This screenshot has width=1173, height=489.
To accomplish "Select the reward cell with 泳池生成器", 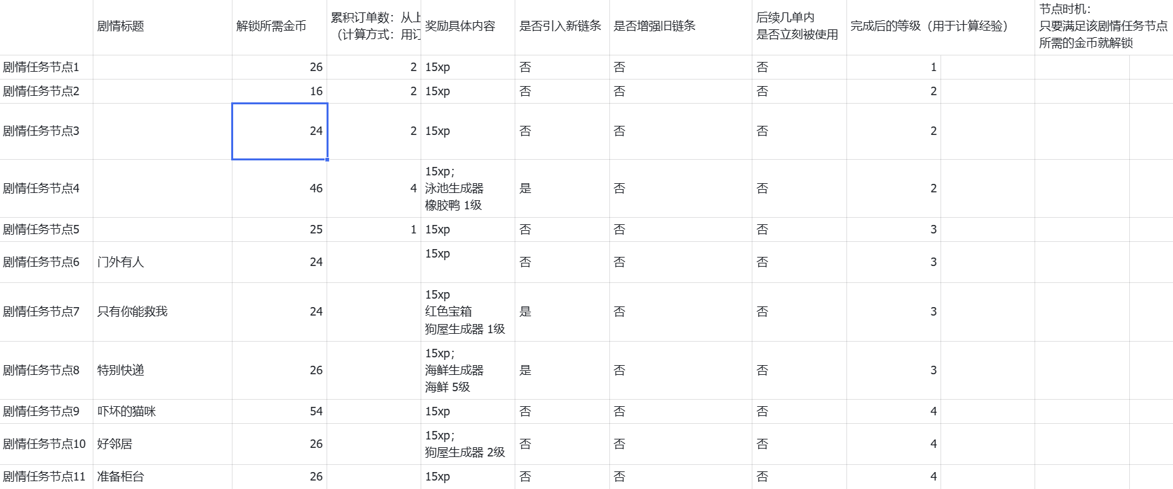I will (x=468, y=188).
